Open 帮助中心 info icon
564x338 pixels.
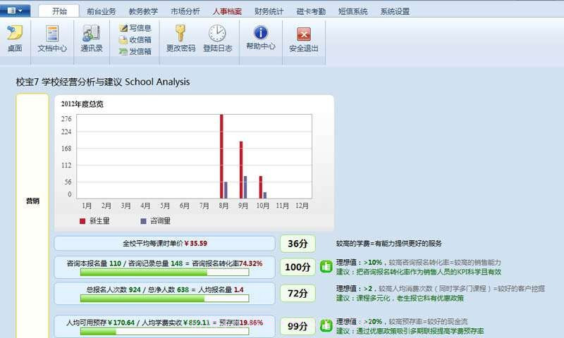tap(260, 32)
